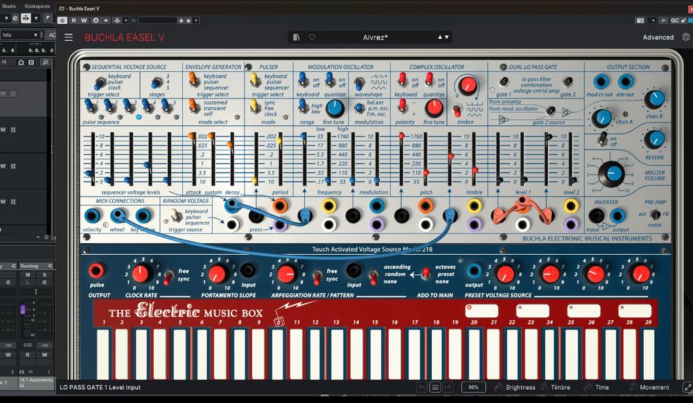Click the blue modulation oscillator fine tune knob
The width and height of the screenshot is (693, 403).
[335, 109]
